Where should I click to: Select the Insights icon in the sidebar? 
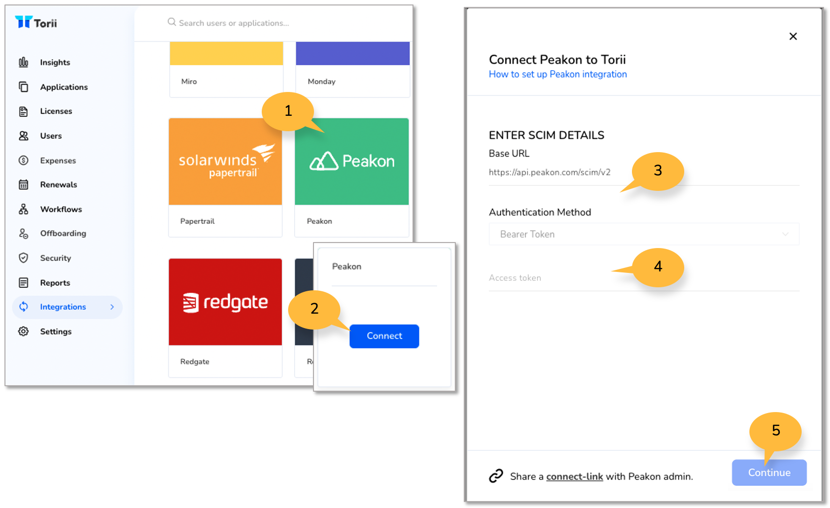pos(24,62)
